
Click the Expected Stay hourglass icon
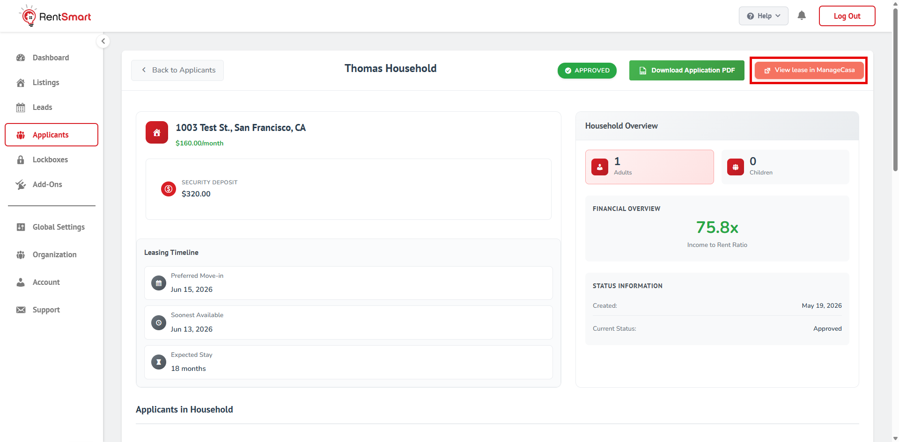tap(159, 362)
